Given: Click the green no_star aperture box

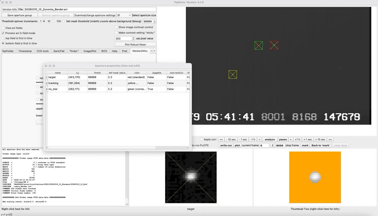Looking at the screenshot, I should (259, 45).
